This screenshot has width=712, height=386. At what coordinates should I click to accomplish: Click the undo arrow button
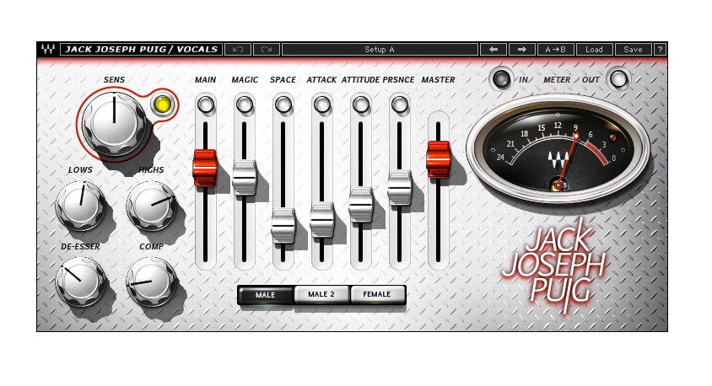(x=238, y=49)
